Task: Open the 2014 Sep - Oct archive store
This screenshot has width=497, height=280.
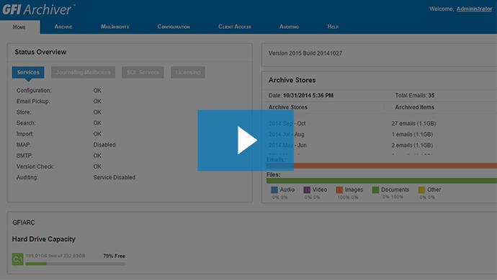Action: [287, 124]
